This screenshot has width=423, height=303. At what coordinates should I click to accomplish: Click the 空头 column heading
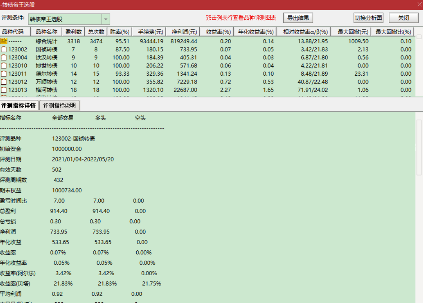140,118
